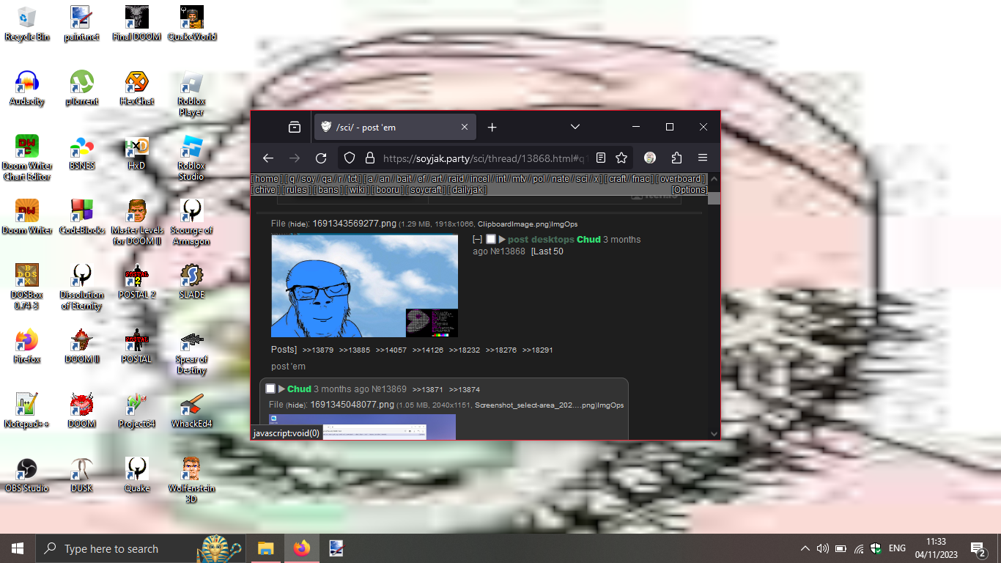Open the [Options] link in the top bar

pos(690,190)
